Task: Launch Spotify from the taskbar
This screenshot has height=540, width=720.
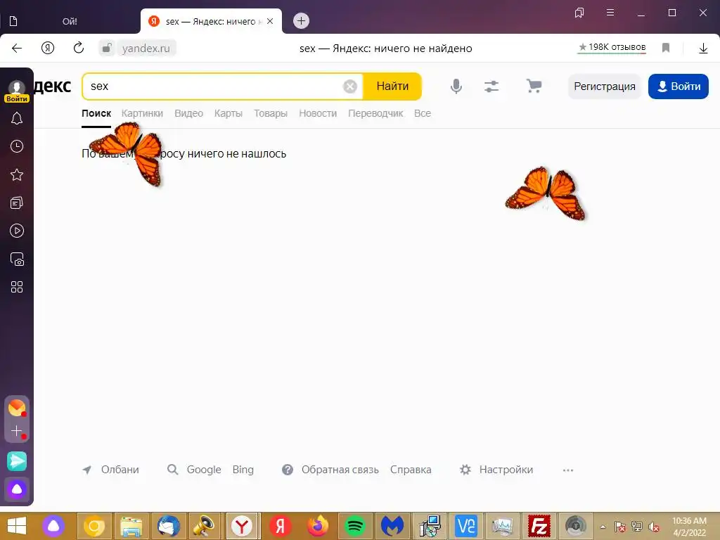Action: [354, 526]
